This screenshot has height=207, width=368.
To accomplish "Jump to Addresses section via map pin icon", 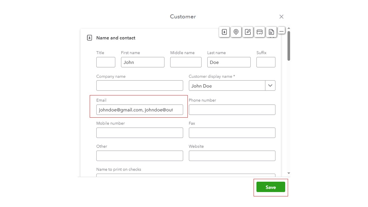I will 236,32.
